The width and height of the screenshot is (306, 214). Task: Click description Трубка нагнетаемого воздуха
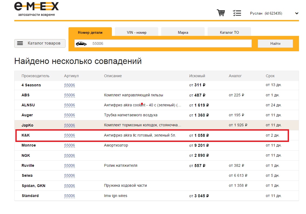tap(130, 115)
